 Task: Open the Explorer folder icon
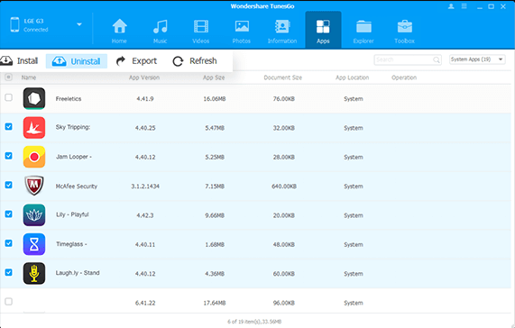click(363, 26)
